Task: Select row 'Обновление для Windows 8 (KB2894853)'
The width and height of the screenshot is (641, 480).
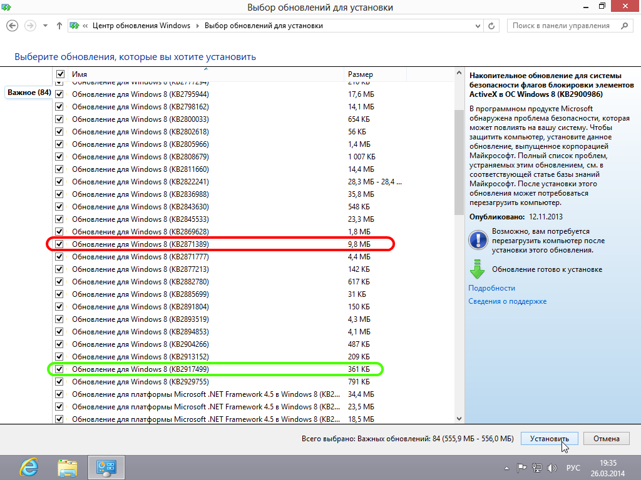Action: tap(253, 332)
